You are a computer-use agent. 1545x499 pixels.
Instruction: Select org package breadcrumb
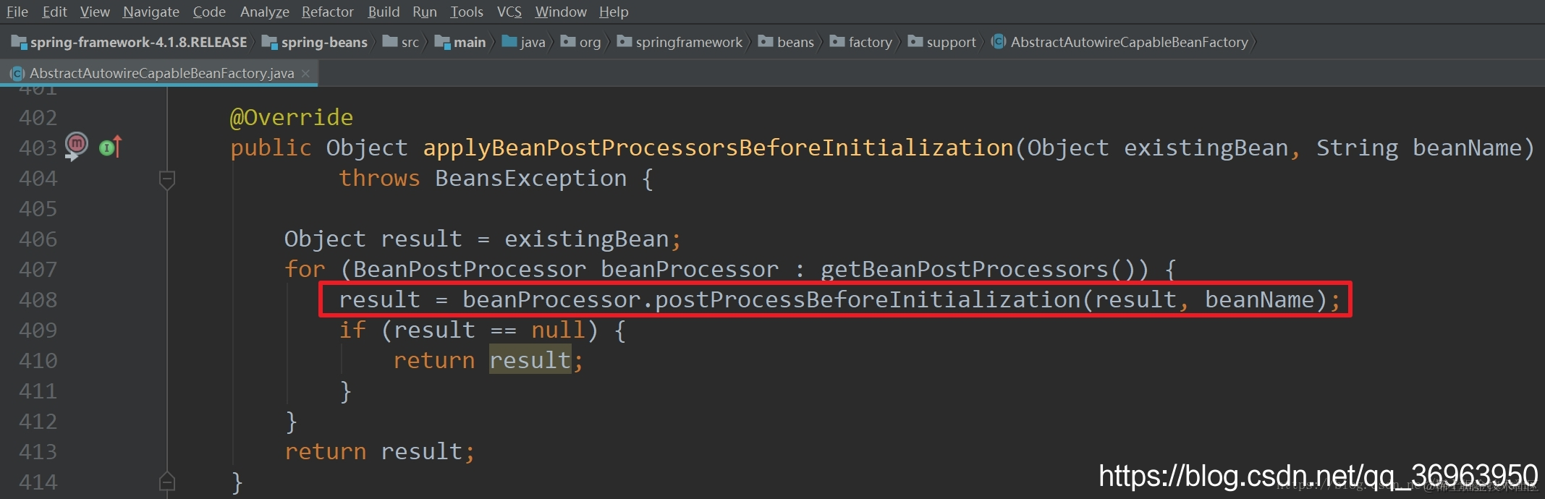click(581, 42)
